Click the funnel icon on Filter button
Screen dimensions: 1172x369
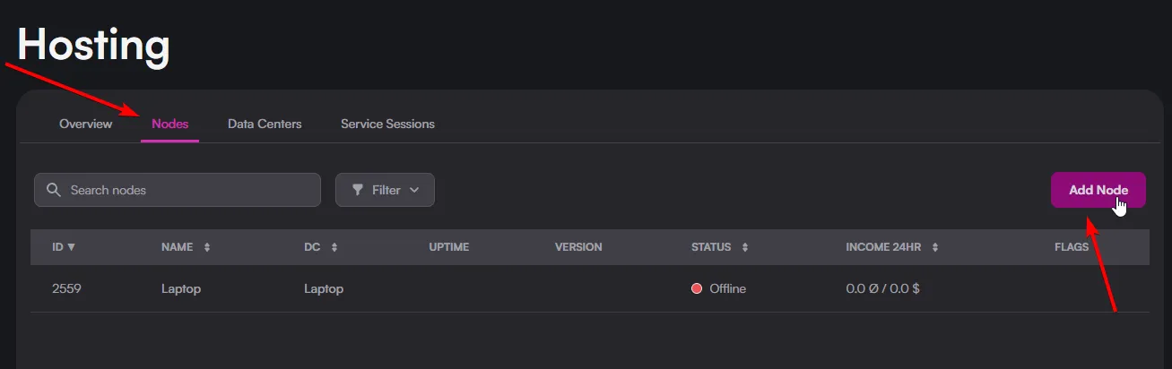tap(358, 190)
